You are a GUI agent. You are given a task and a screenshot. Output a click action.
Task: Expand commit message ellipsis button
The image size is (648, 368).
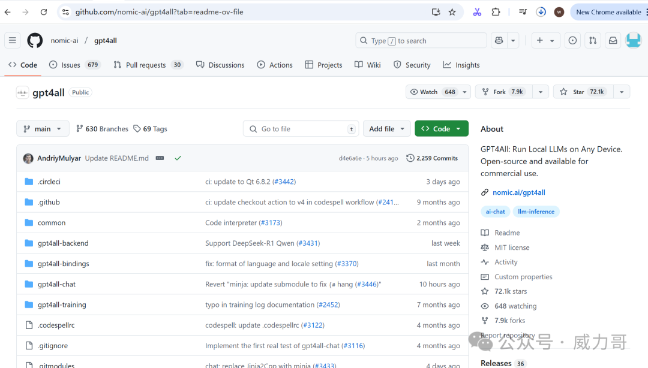click(x=160, y=158)
